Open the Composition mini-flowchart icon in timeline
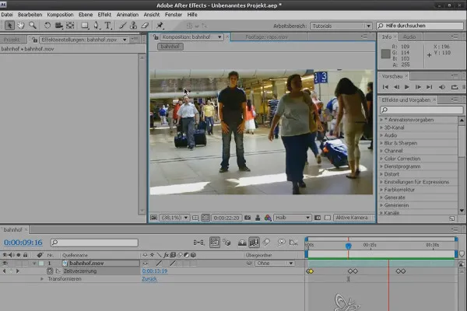467x311 pixels. 198,243
